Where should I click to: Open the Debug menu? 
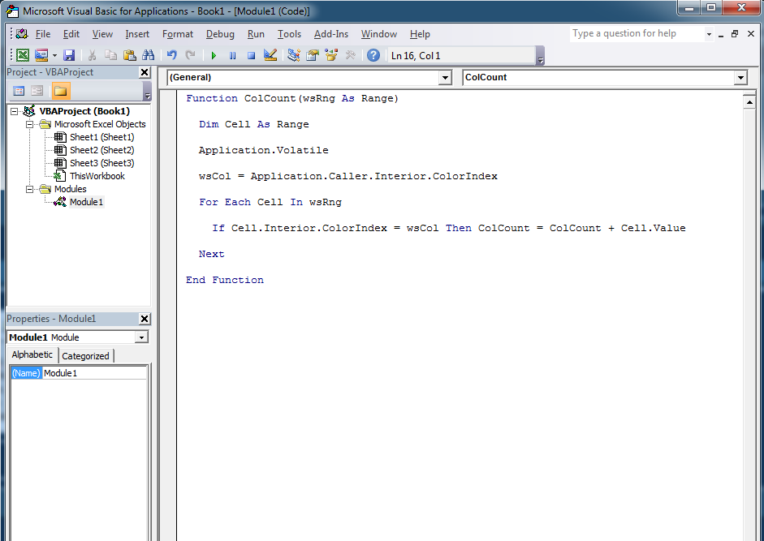(220, 34)
